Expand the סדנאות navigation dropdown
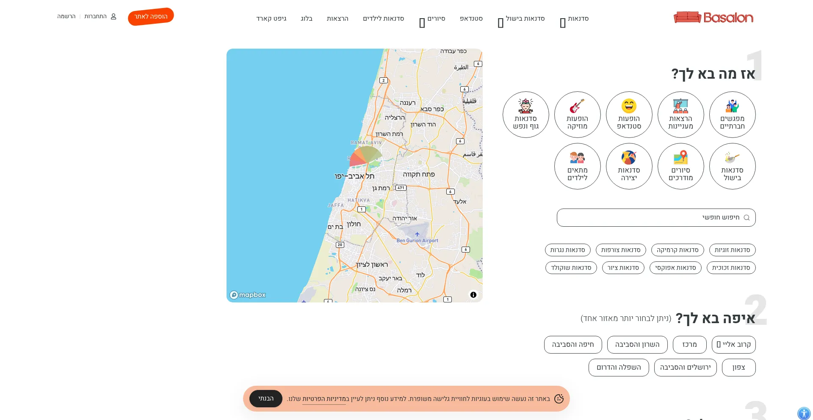813x420 pixels. click(575, 19)
